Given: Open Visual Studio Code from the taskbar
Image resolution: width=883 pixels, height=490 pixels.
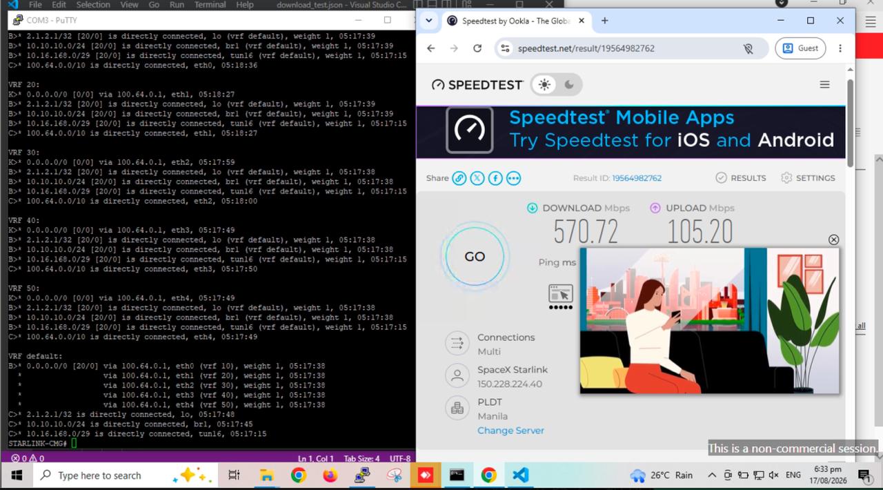Looking at the screenshot, I should 521,476.
